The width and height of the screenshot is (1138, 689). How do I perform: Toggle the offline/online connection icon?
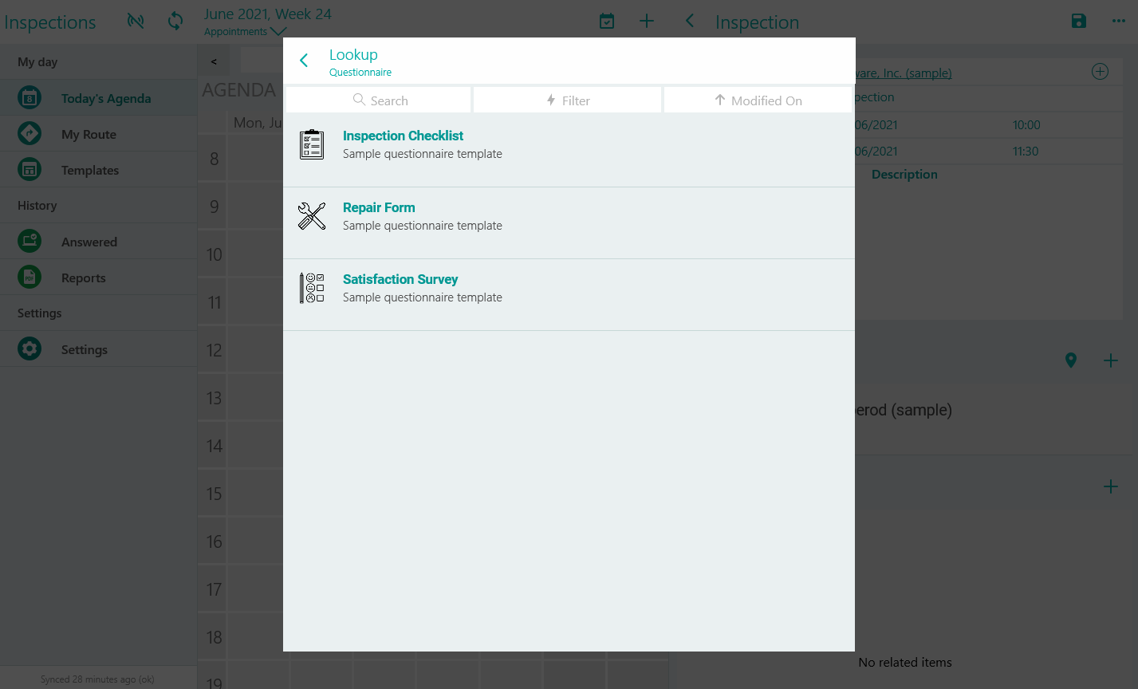point(136,22)
